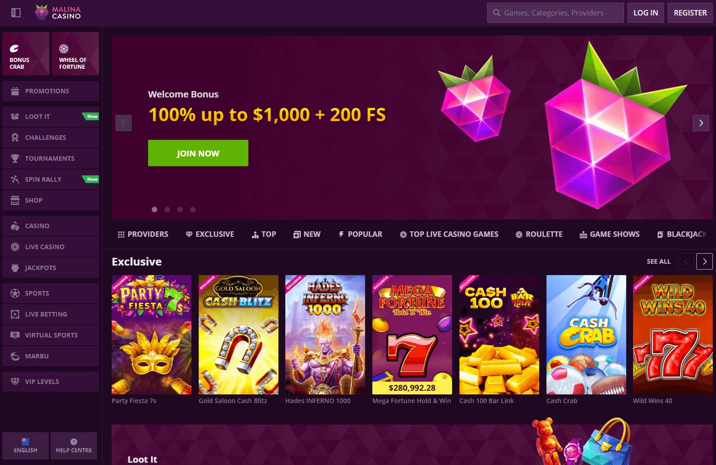
Task: Open the Wheel of Fortune tile
Action: (75, 54)
